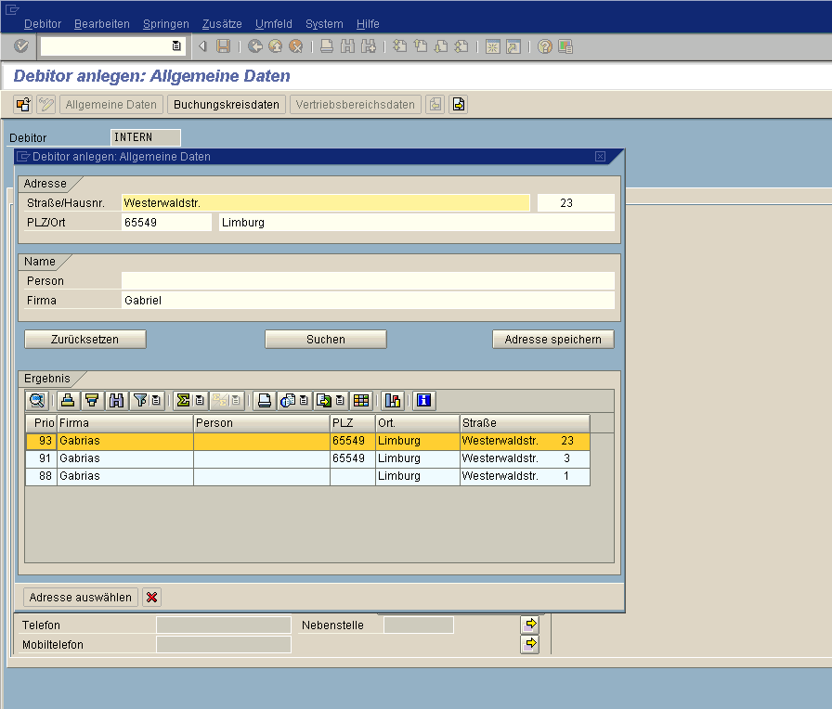Click the yellow Help question mark icon
Viewport: 832px width, 709px height.
[x=545, y=46]
